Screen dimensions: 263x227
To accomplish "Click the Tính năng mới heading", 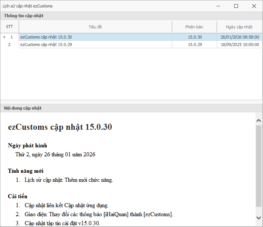I will [26, 171].
